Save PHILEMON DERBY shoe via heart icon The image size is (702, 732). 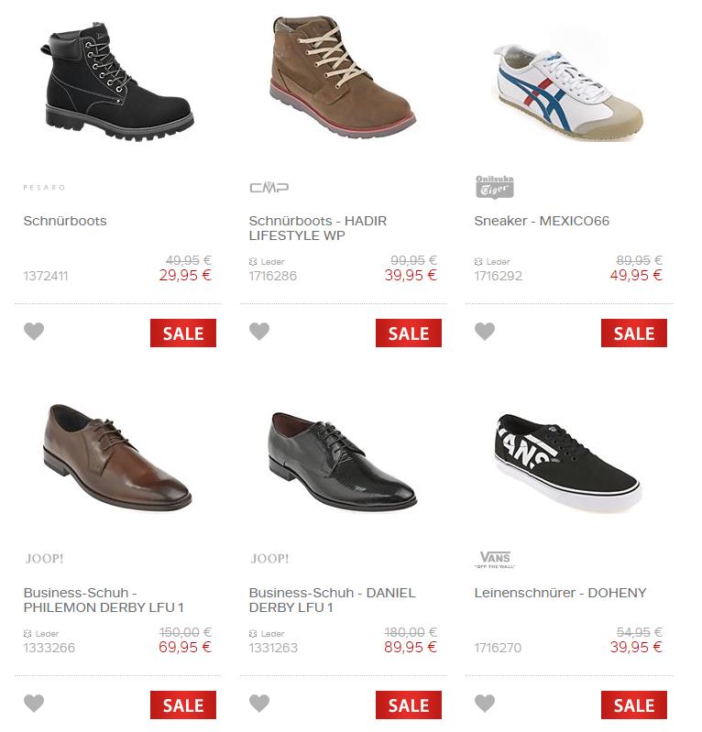[34, 704]
